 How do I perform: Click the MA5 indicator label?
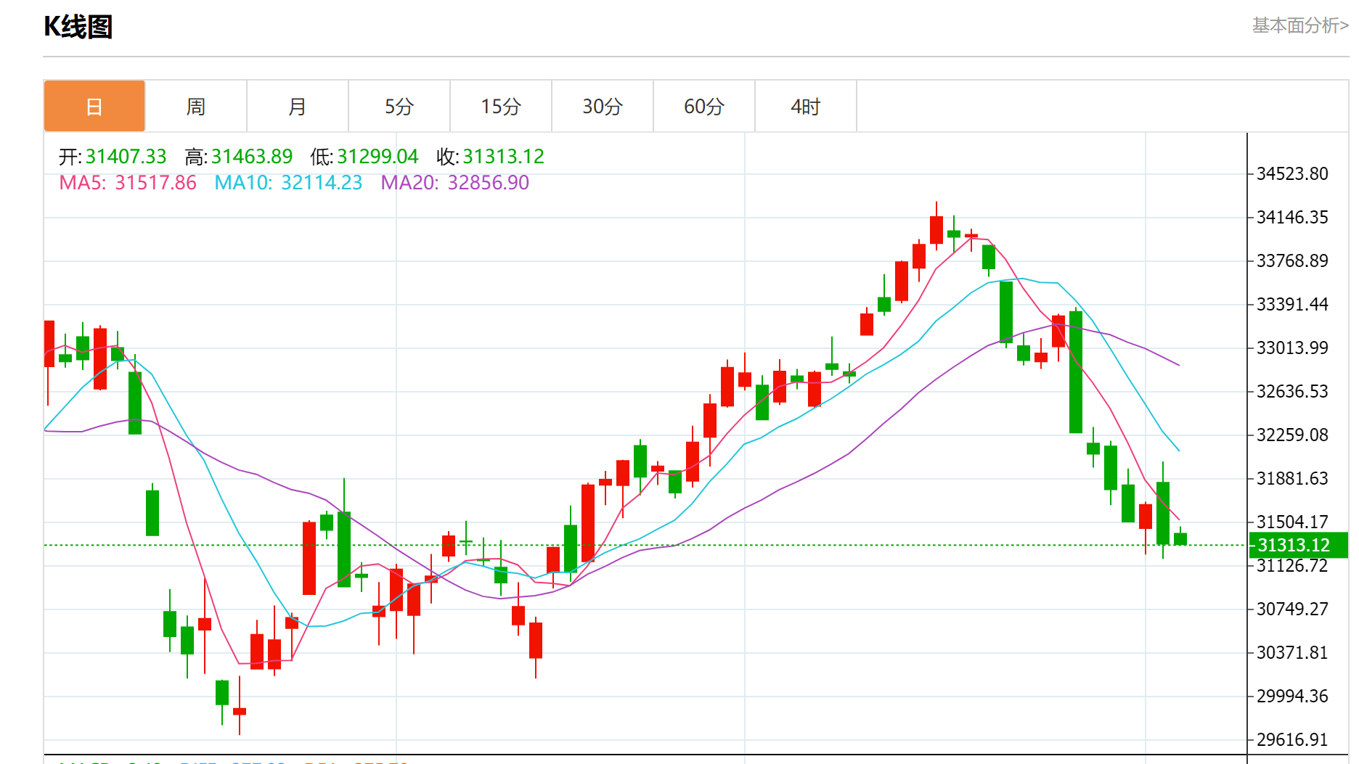[x=128, y=183]
